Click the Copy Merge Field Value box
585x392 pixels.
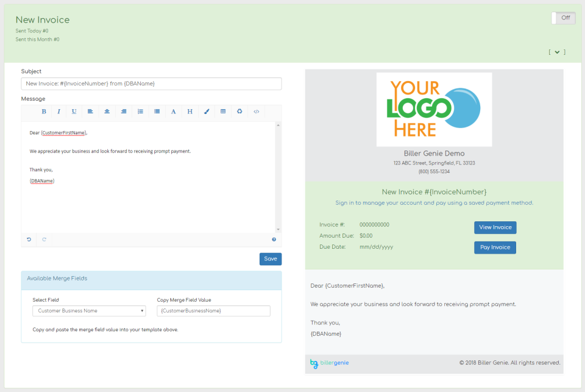click(x=213, y=311)
